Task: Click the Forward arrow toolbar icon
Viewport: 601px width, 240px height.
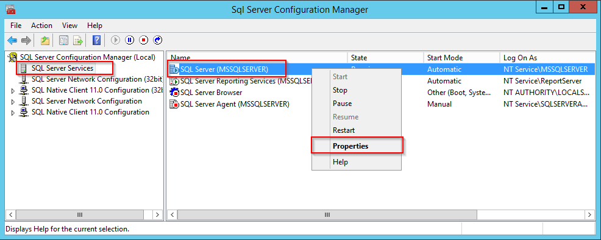Action: coord(26,40)
